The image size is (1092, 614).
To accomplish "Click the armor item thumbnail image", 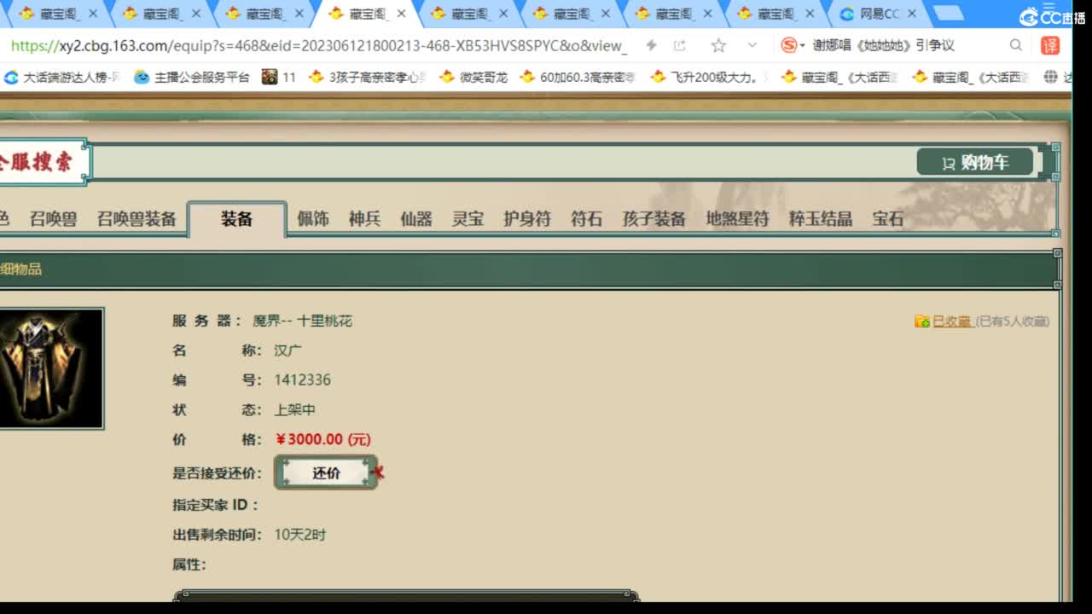I will [51, 368].
